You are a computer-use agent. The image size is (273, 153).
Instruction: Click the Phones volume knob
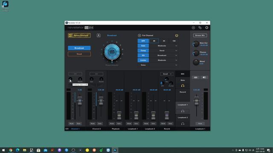click(x=196, y=53)
